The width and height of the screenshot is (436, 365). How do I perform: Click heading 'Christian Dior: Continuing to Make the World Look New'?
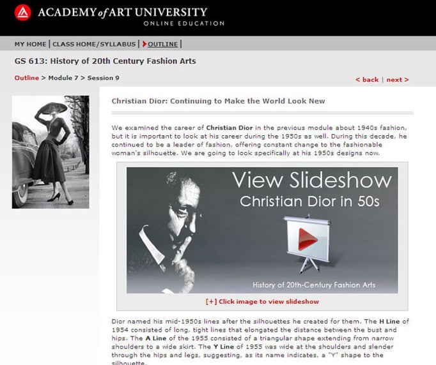click(218, 101)
